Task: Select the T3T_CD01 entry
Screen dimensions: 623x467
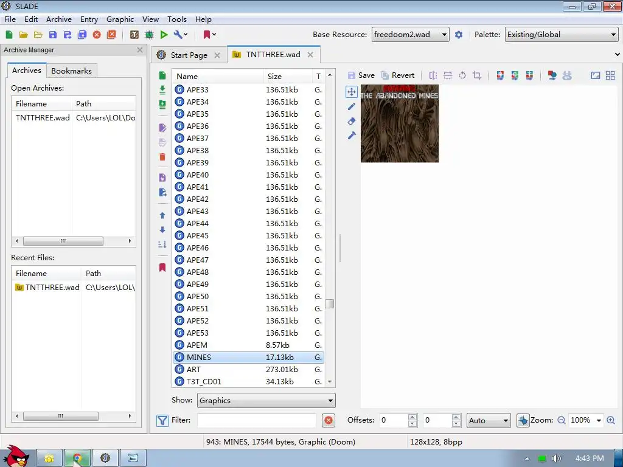Action: tap(249, 382)
